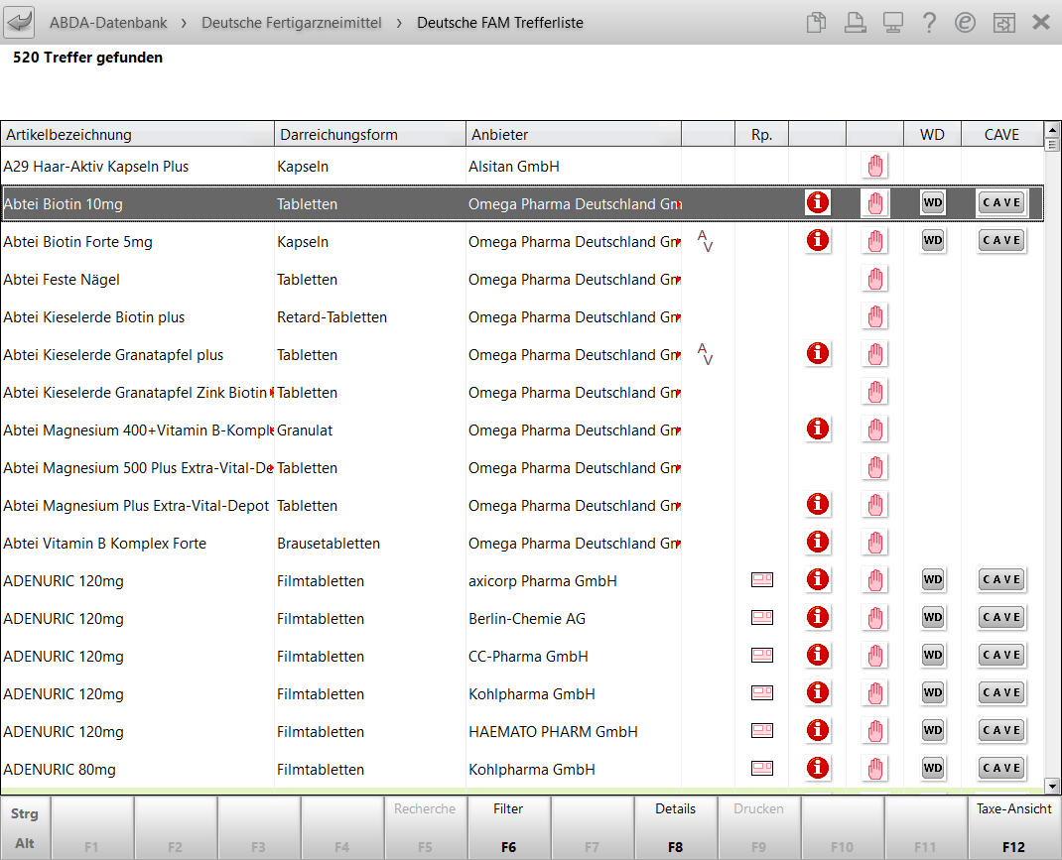Click WD button for Abtei Biotin 10mg
The image size is (1062, 860).
coord(932,203)
